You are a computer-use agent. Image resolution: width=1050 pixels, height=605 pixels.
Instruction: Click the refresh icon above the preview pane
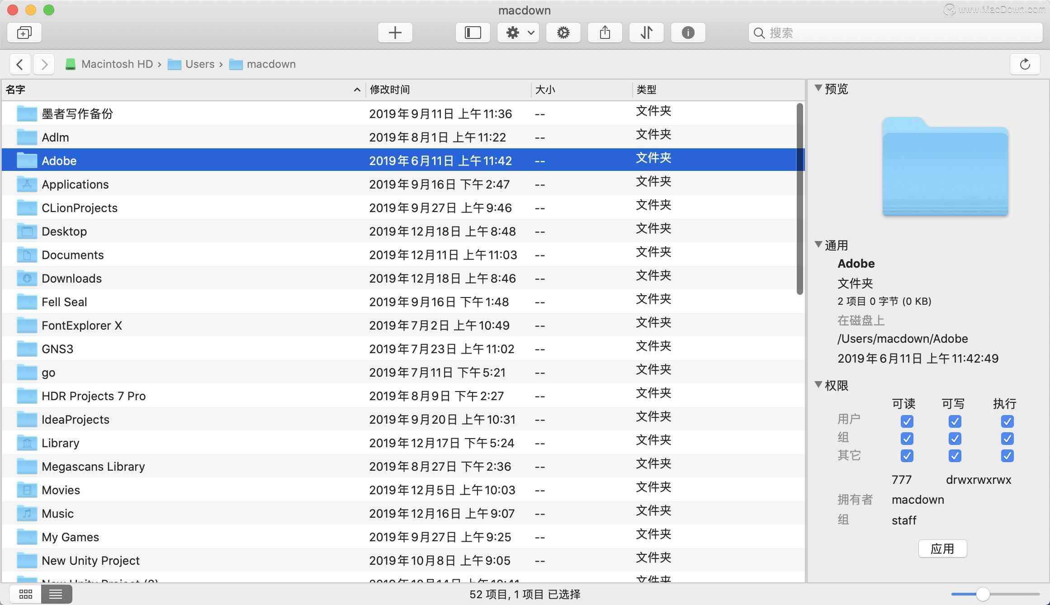(1025, 64)
